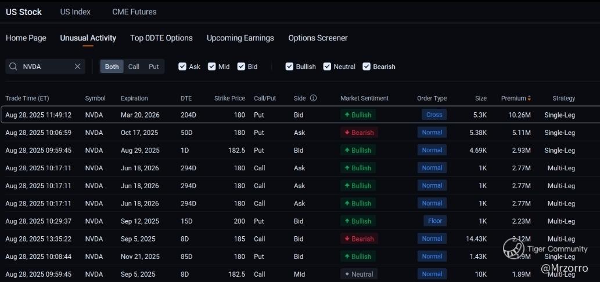This screenshot has height=282, width=600.
Task: Switch to the US Index tab
Action: [76, 12]
